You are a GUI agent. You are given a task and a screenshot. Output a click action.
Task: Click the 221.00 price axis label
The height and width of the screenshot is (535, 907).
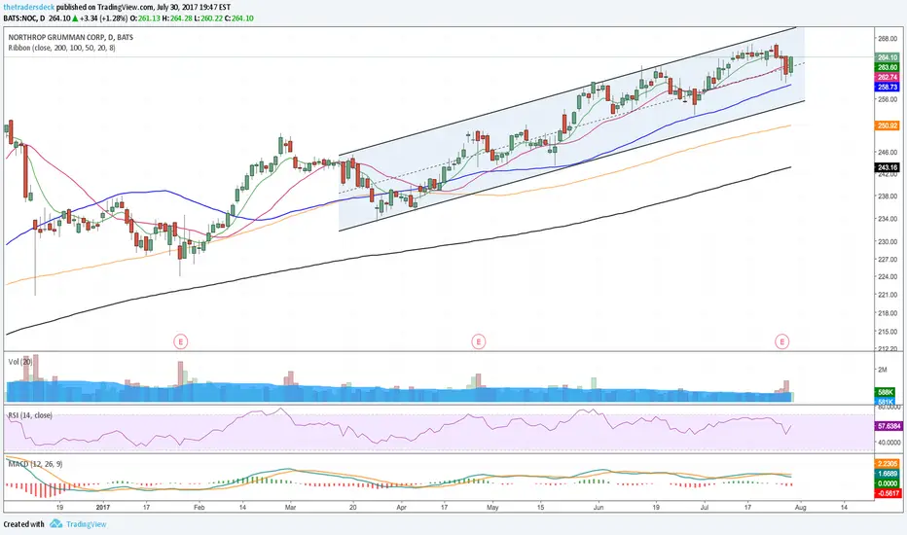(x=888, y=295)
